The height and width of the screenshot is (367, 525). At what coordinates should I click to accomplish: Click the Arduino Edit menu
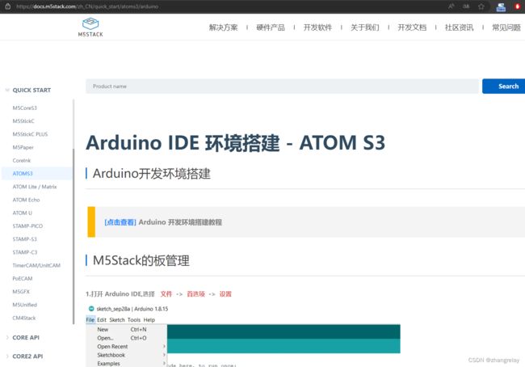click(102, 320)
